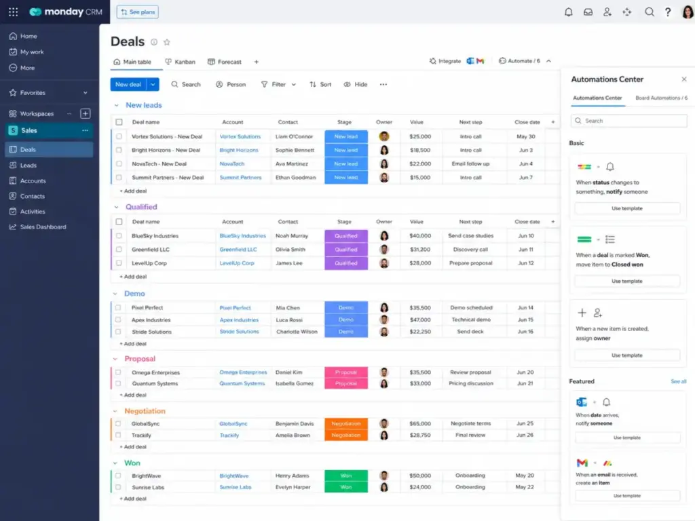The width and height of the screenshot is (695, 521).
Task: Click the Outlook integration icon
Action: [x=470, y=61]
